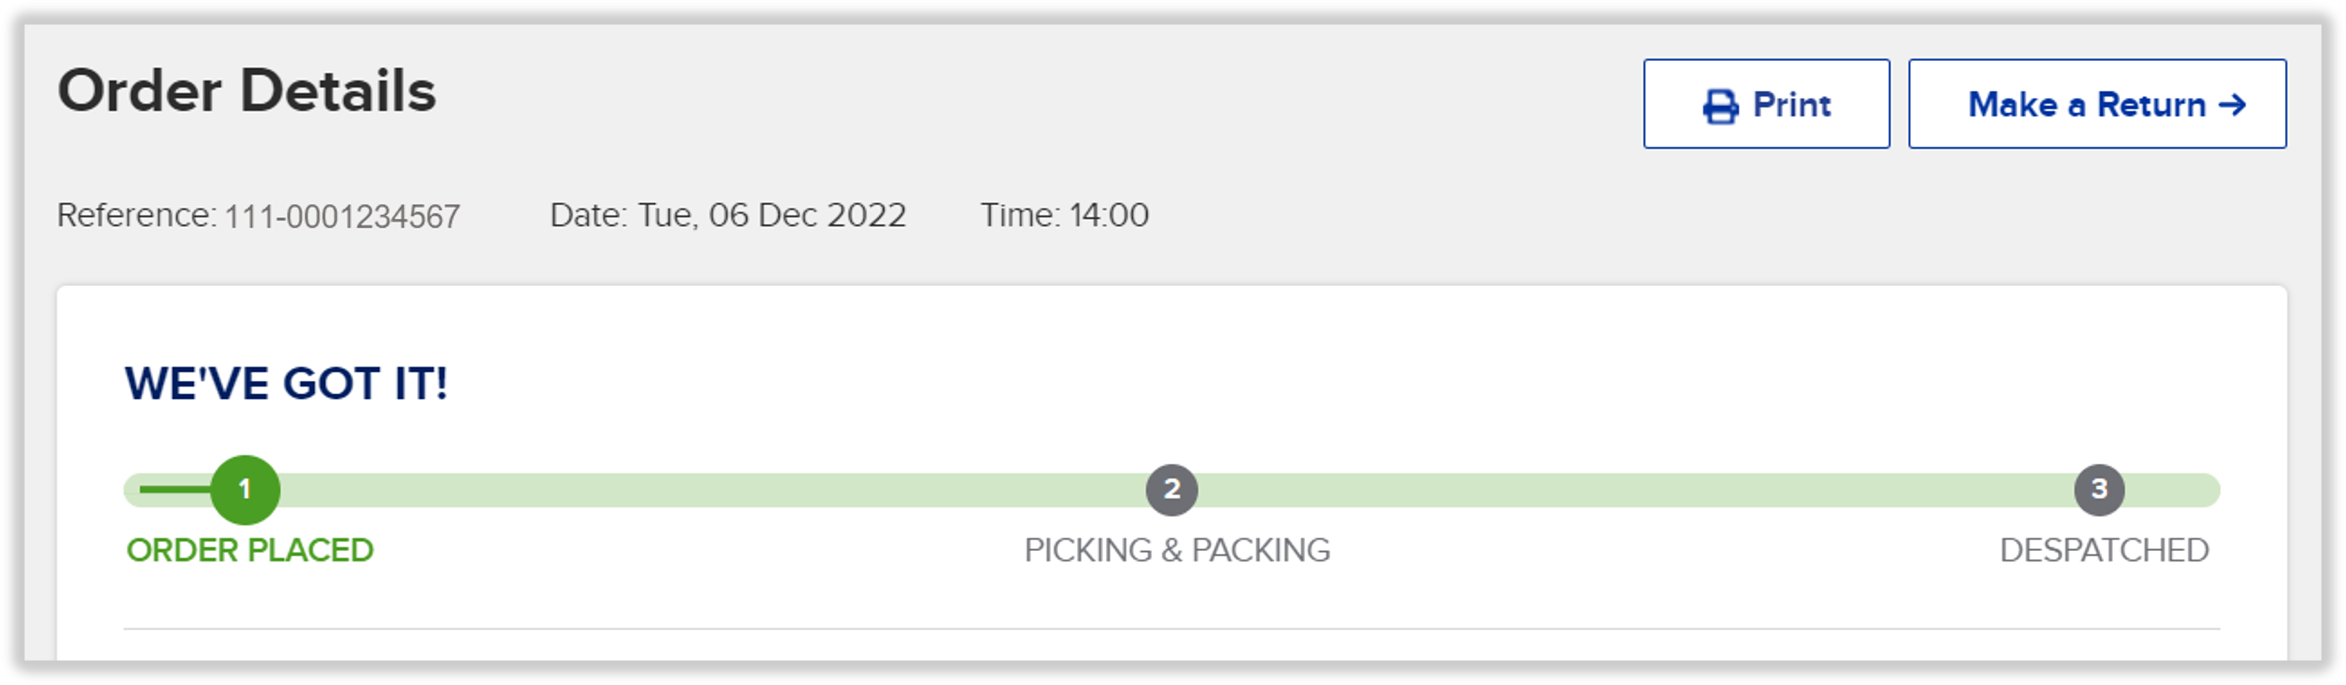Viewport: 2346px width, 685px height.
Task: Select the green step 1 circle
Action: point(244,490)
